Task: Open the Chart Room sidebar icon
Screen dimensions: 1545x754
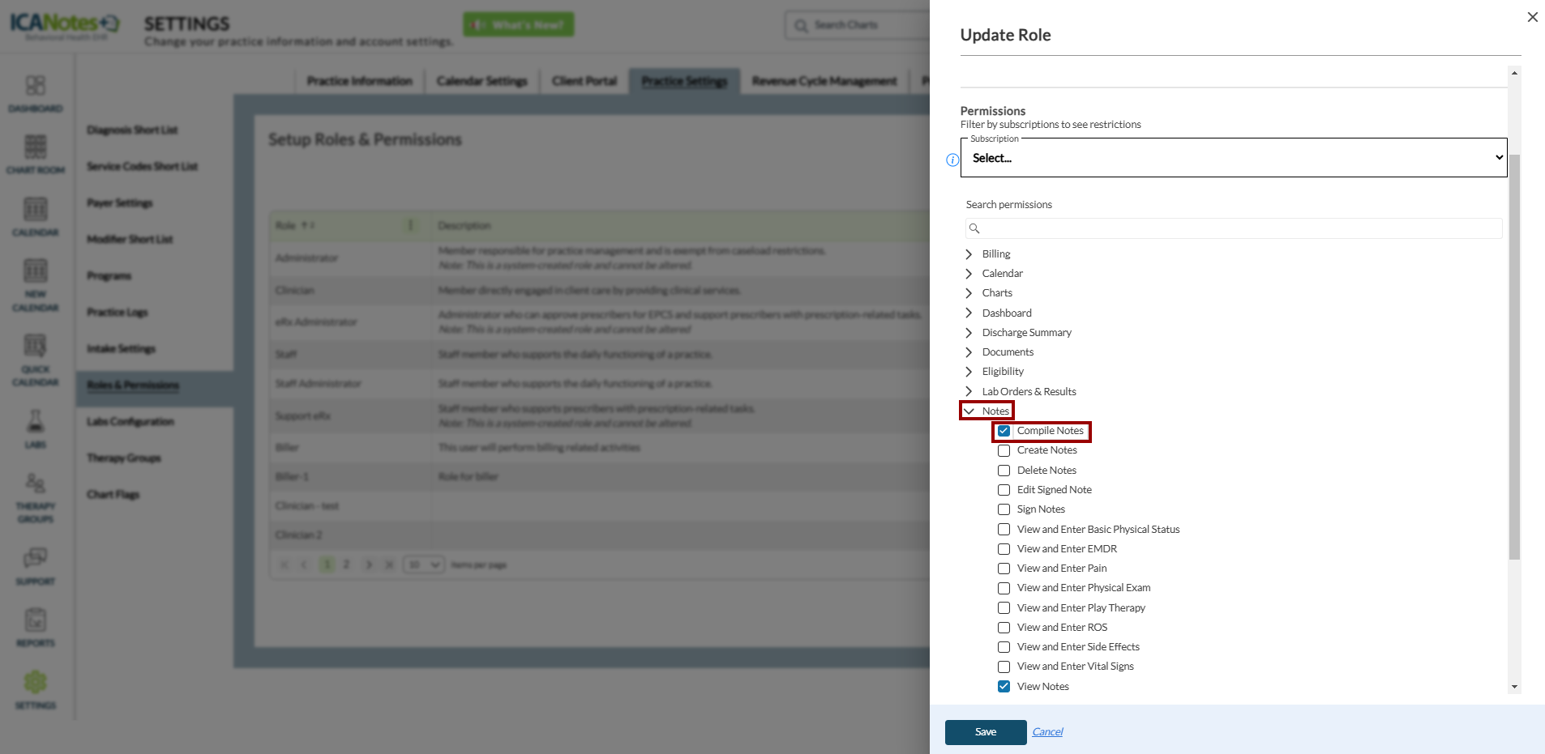Action: (x=35, y=147)
